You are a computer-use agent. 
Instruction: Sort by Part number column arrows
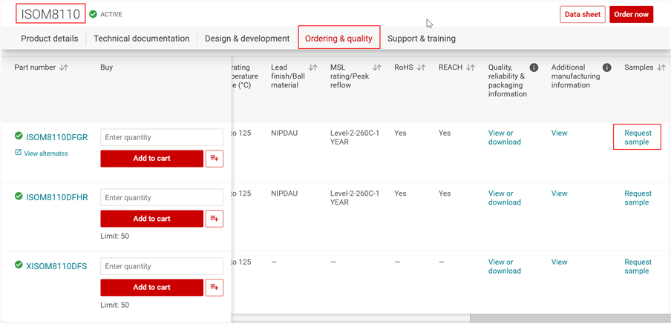[64, 67]
